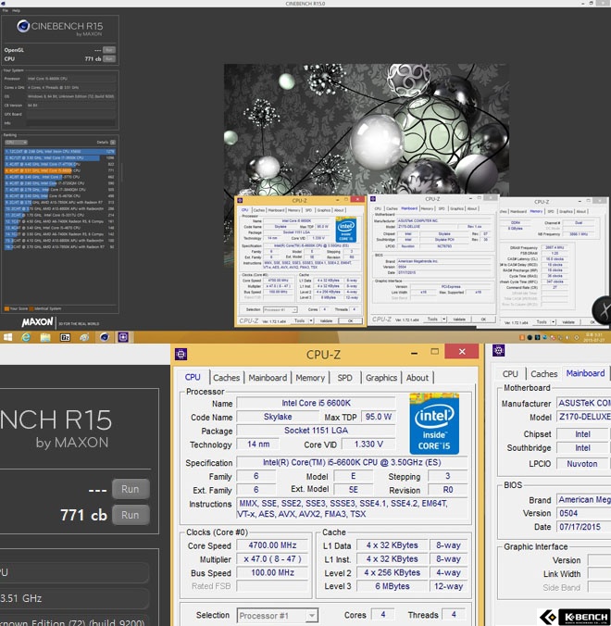The width and height of the screenshot is (611, 626).
Task: Click the title icon of the small yellow-bordered CPU-Z window
Action: 241,200
